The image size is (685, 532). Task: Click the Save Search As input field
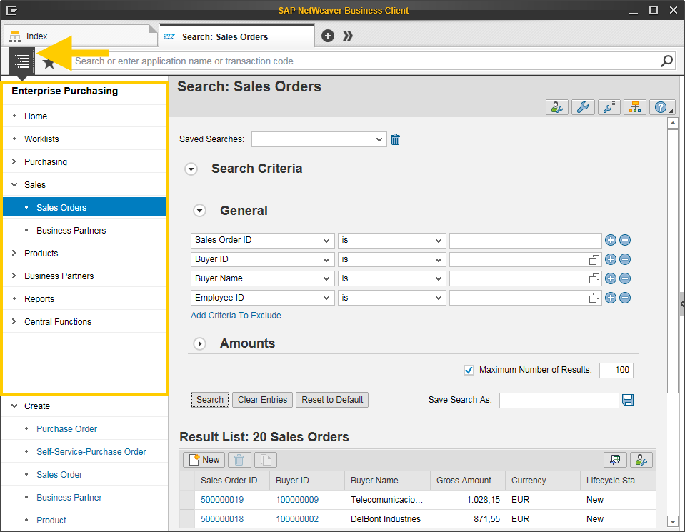click(559, 400)
